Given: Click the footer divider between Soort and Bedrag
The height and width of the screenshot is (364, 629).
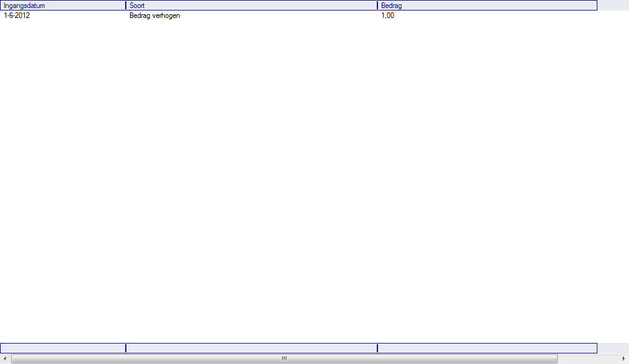Looking at the screenshot, I should click(x=377, y=349).
